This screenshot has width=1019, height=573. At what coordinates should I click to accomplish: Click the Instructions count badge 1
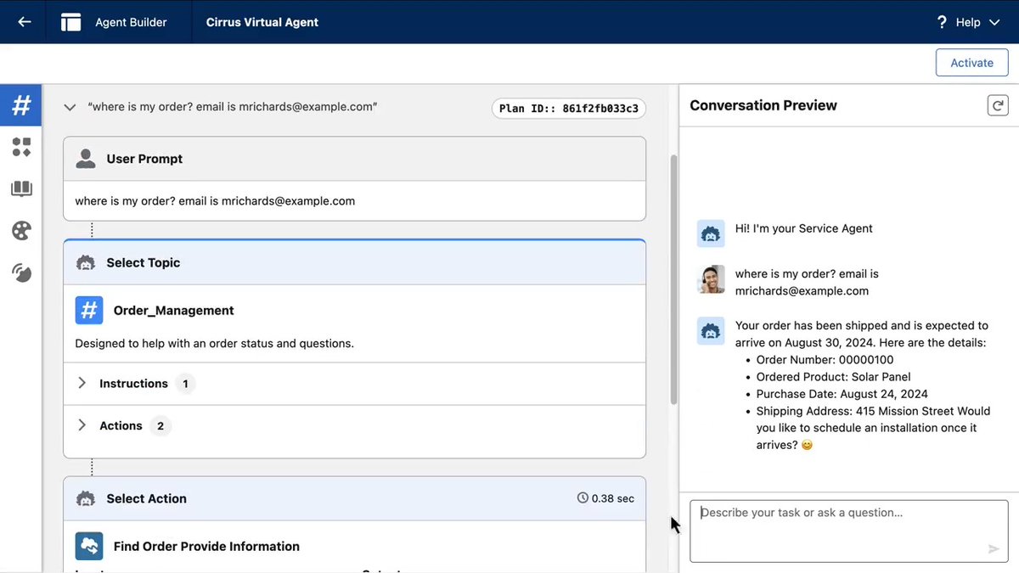185,384
